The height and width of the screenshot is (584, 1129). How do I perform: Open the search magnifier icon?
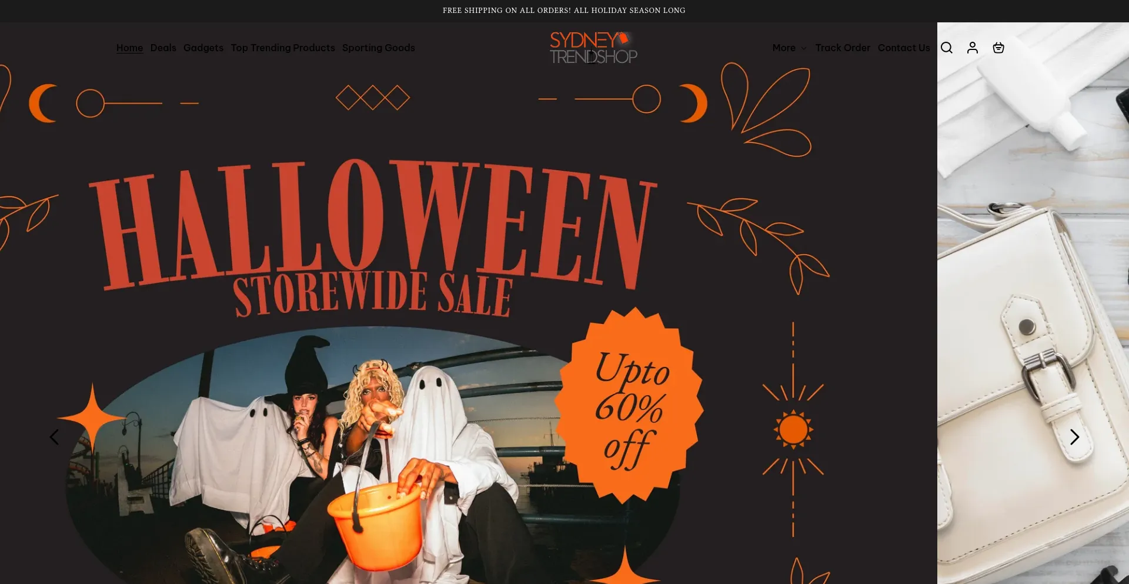point(946,48)
